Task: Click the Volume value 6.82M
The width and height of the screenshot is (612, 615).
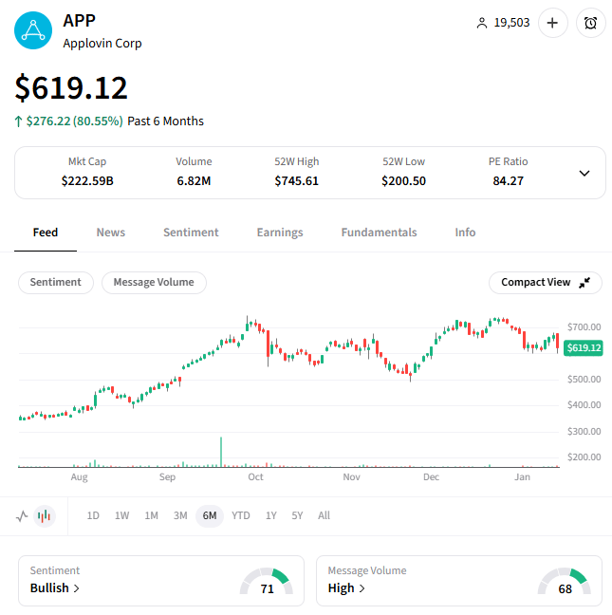Action: (194, 181)
